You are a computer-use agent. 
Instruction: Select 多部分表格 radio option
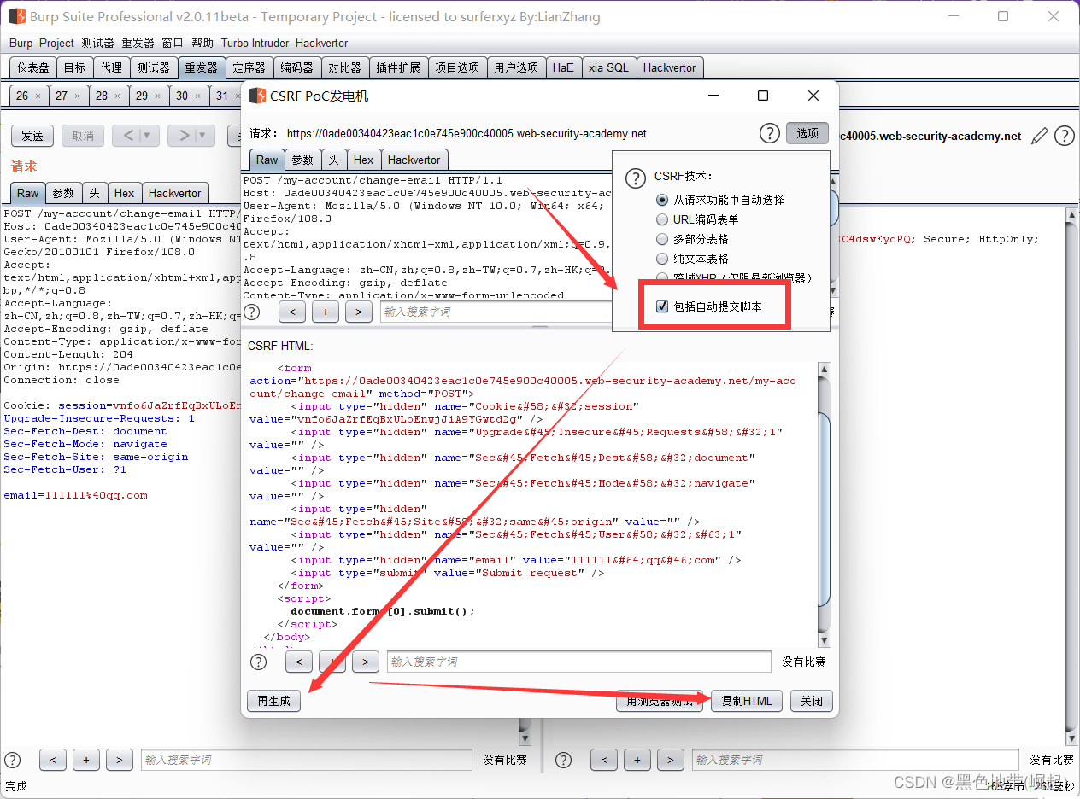(x=662, y=239)
